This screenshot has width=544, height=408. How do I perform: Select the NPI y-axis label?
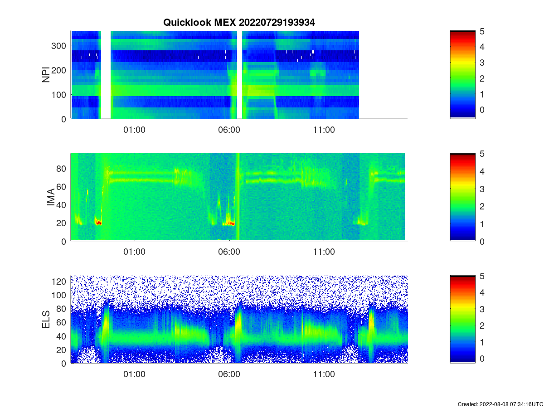(x=46, y=75)
